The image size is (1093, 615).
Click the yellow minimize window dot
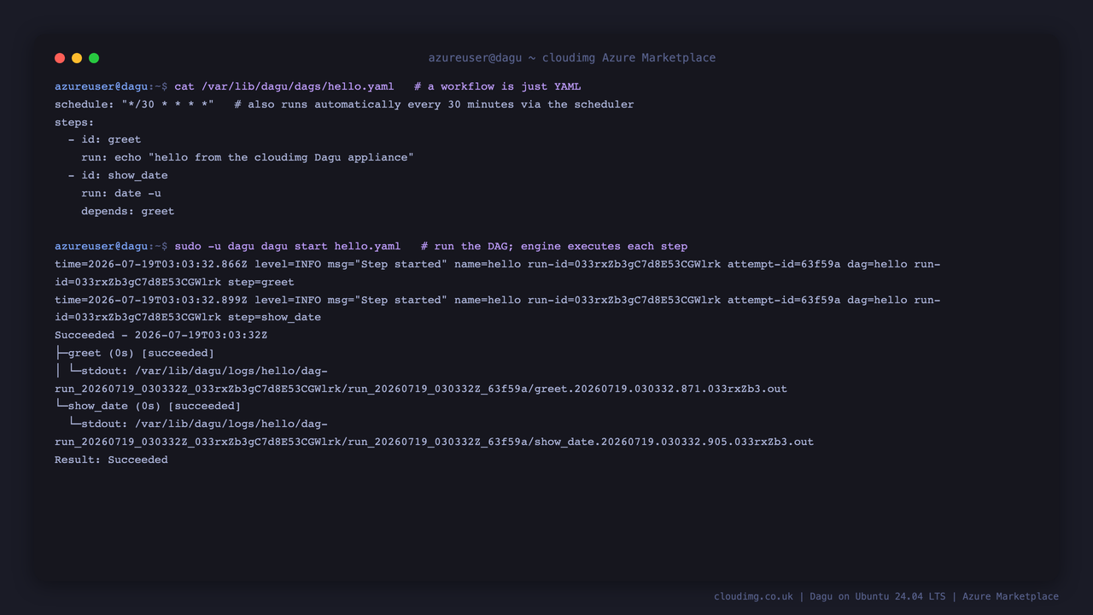[77, 58]
